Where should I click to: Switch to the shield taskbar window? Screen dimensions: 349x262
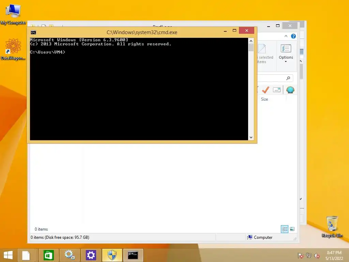pyautogui.click(x=112, y=255)
